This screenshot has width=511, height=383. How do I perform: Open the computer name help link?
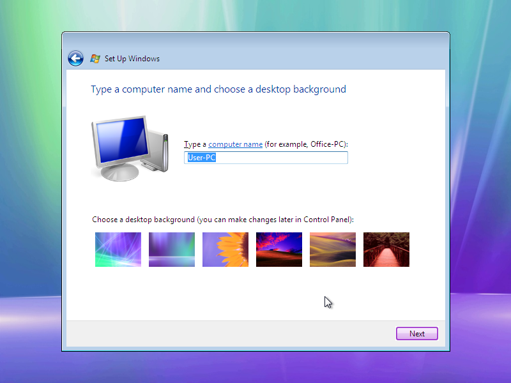(235, 144)
